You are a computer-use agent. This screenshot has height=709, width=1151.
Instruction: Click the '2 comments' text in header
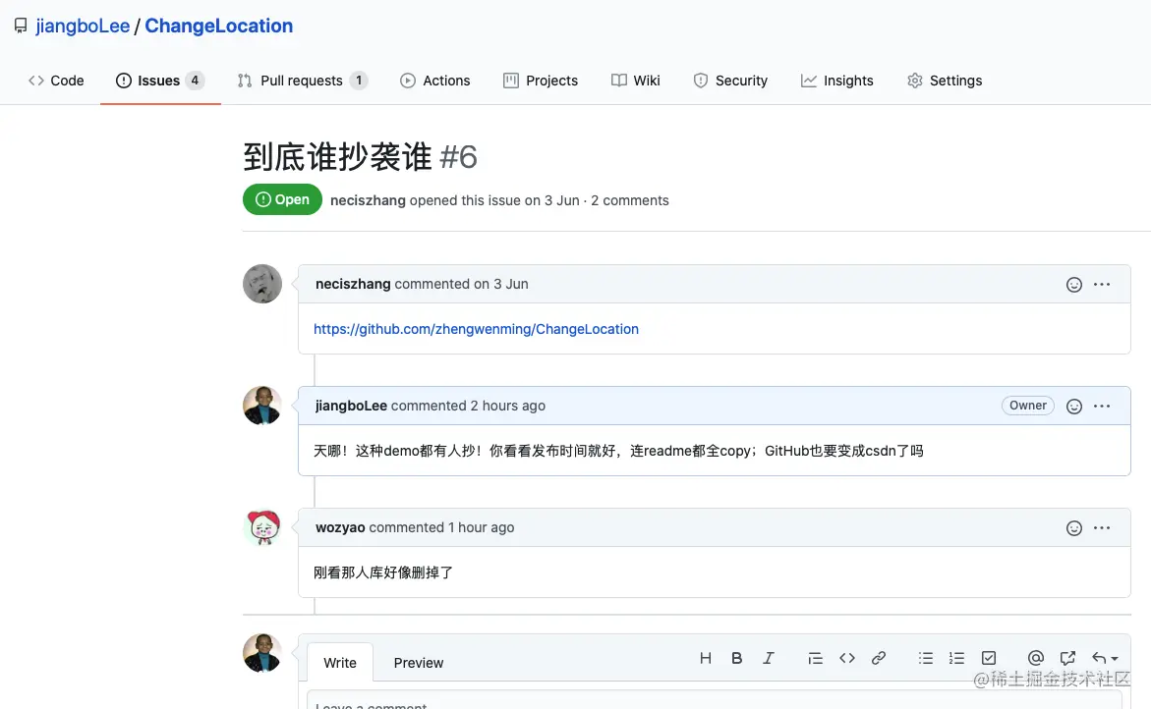pos(630,200)
